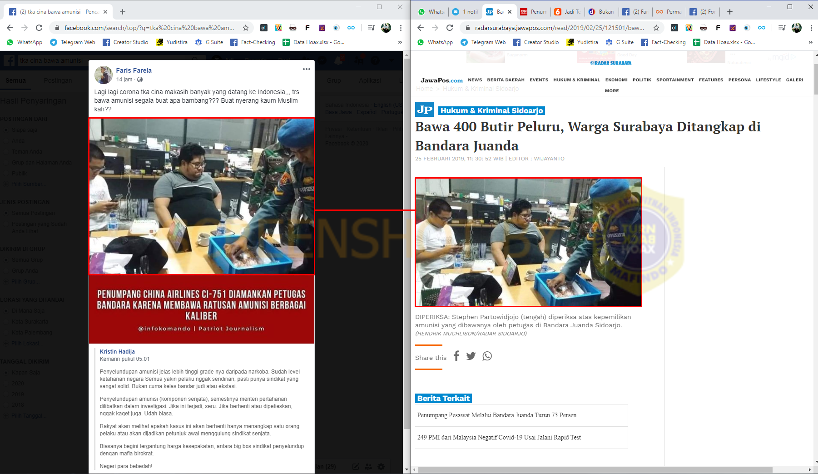The width and height of the screenshot is (818, 474).
Task: Open profile avatar in the Facebook window
Action: pos(386,28)
